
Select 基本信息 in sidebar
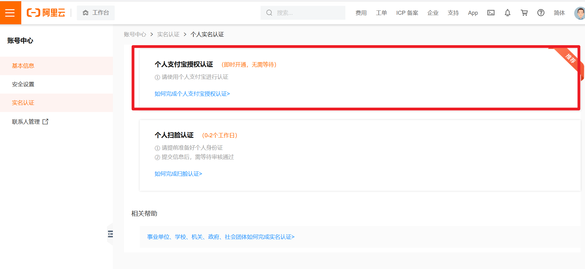click(x=23, y=66)
